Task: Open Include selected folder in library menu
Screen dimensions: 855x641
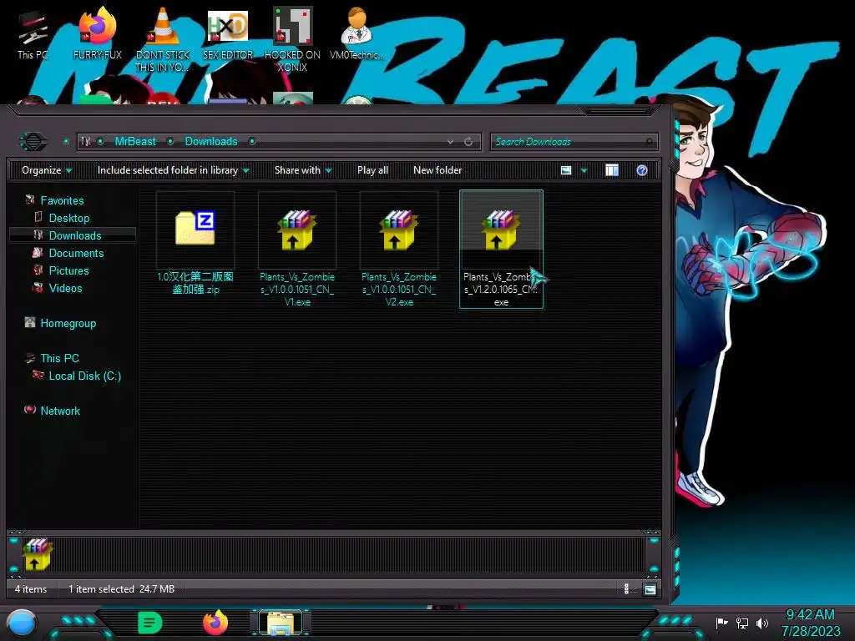Action: [173, 170]
